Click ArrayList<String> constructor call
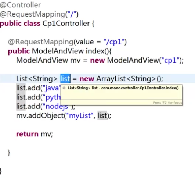 tap(130, 79)
